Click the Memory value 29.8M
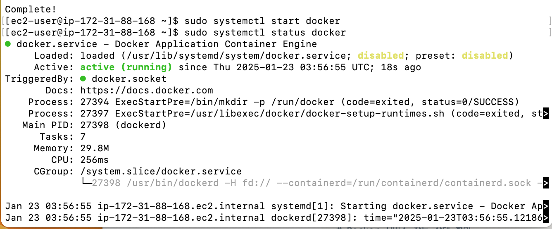Viewport: 552px width, 229px height. (x=95, y=148)
